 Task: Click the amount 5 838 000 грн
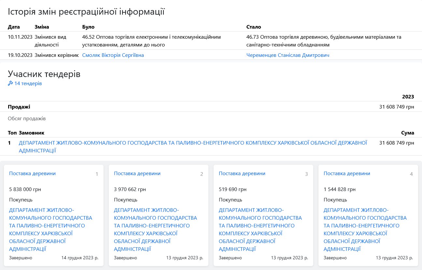(x=25, y=189)
